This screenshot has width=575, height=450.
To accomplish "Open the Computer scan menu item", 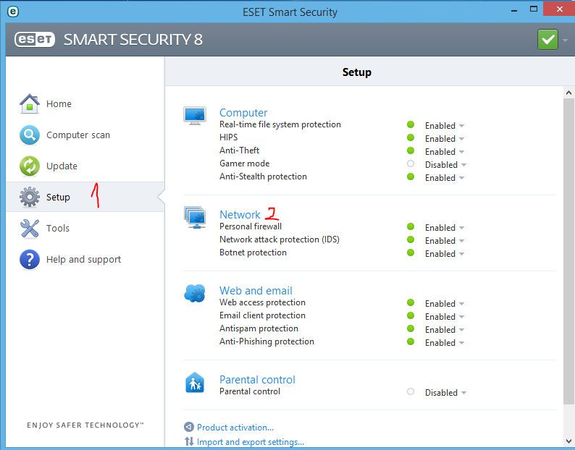I will [x=78, y=135].
